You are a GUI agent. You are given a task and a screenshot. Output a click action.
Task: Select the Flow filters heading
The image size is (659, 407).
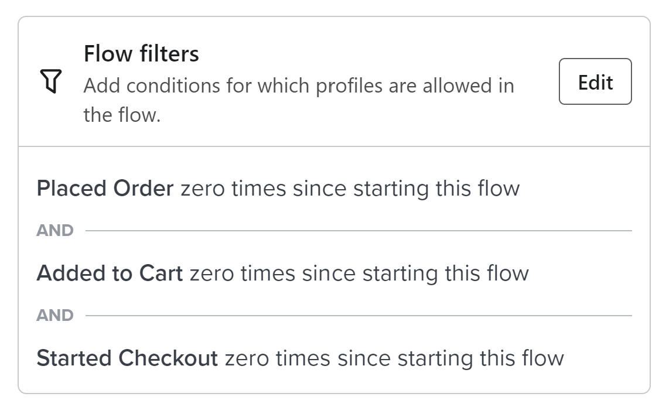141,54
